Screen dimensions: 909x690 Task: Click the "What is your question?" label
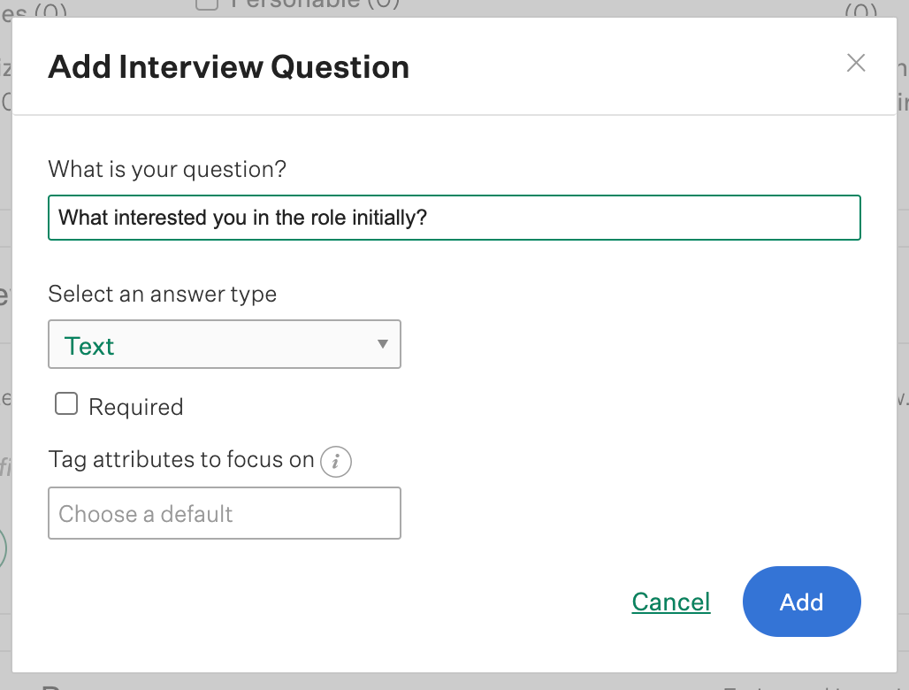(167, 169)
